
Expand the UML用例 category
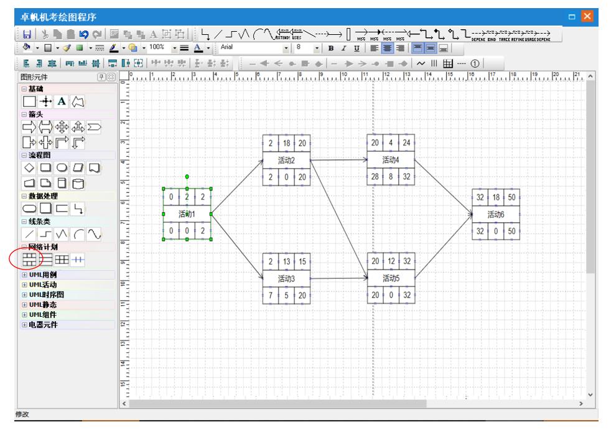pos(24,275)
